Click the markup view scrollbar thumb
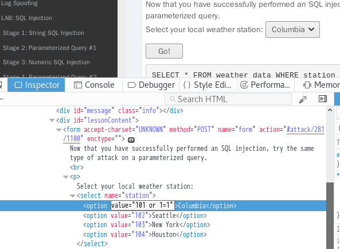 pos(330,216)
